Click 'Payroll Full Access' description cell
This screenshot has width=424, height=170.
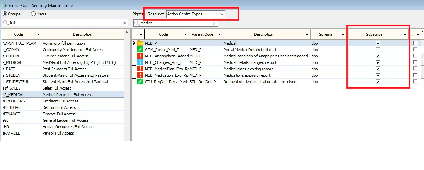point(83,133)
